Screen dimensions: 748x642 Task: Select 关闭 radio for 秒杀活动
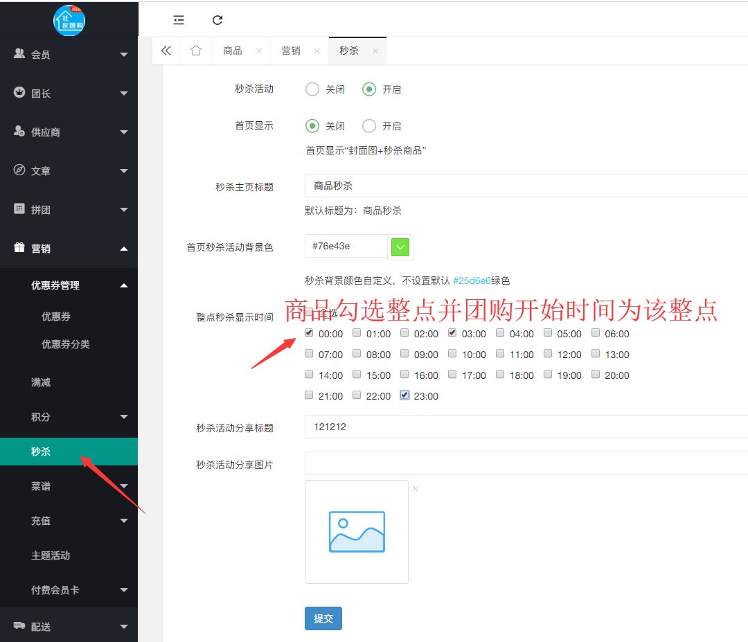[312, 89]
